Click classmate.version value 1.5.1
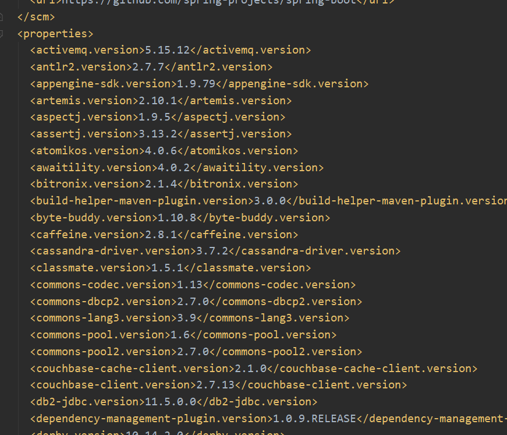Screen dimensions: 507x435 [167, 268]
